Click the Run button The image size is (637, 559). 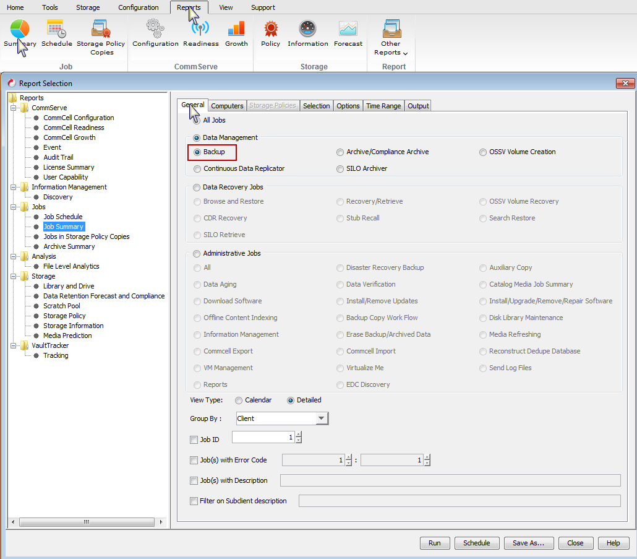coord(435,543)
